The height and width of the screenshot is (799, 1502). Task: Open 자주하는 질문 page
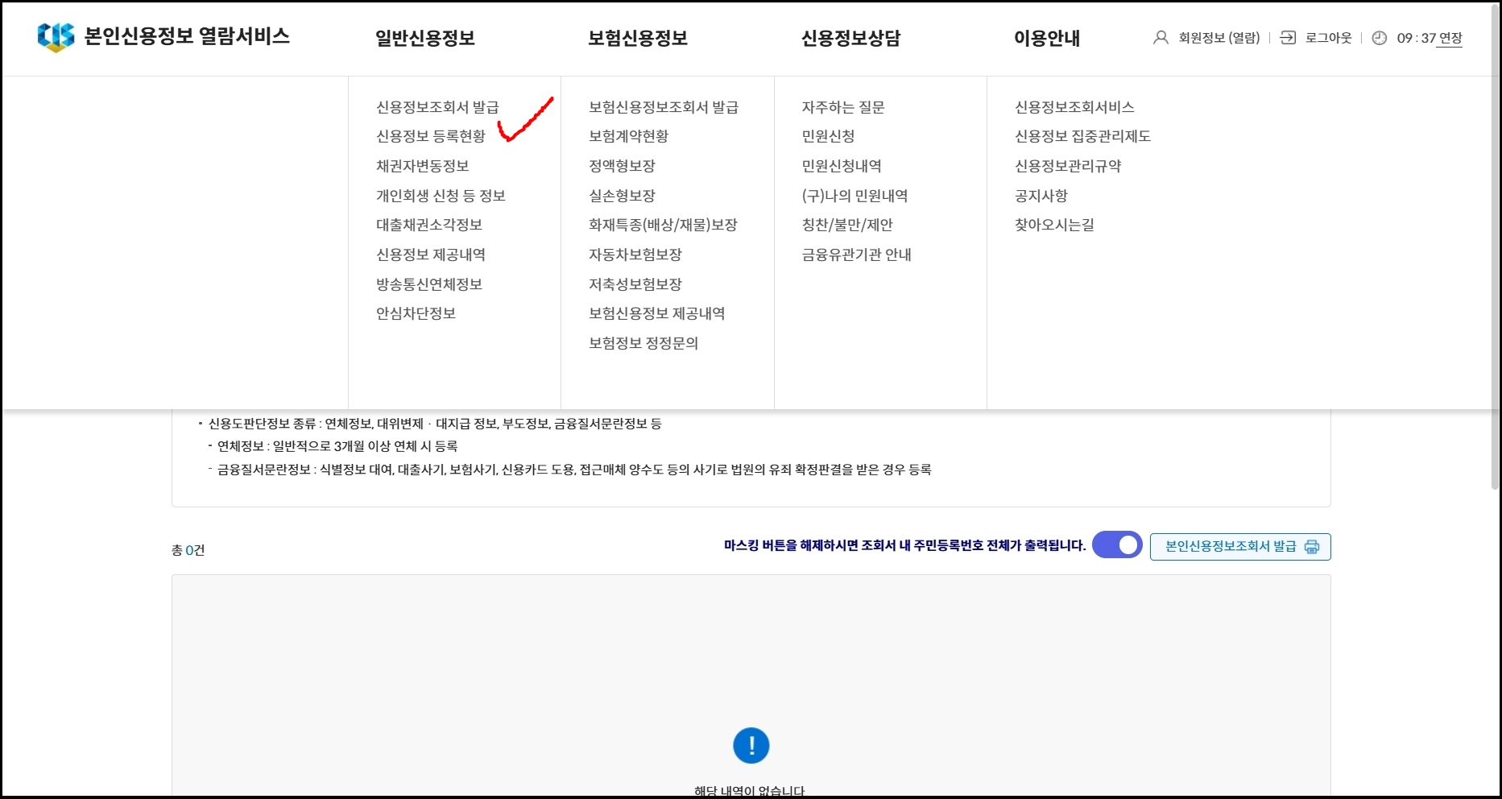pyautogui.click(x=843, y=107)
